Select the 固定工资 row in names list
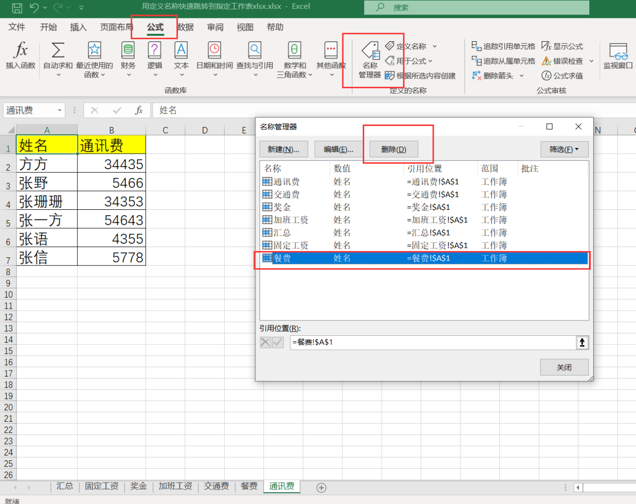The height and width of the screenshot is (504, 636). coord(424,246)
